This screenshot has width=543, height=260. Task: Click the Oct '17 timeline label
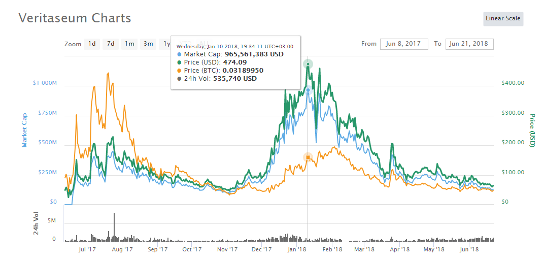(192, 249)
